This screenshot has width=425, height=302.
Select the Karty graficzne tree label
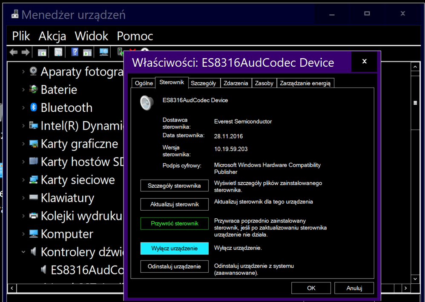click(x=79, y=144)
